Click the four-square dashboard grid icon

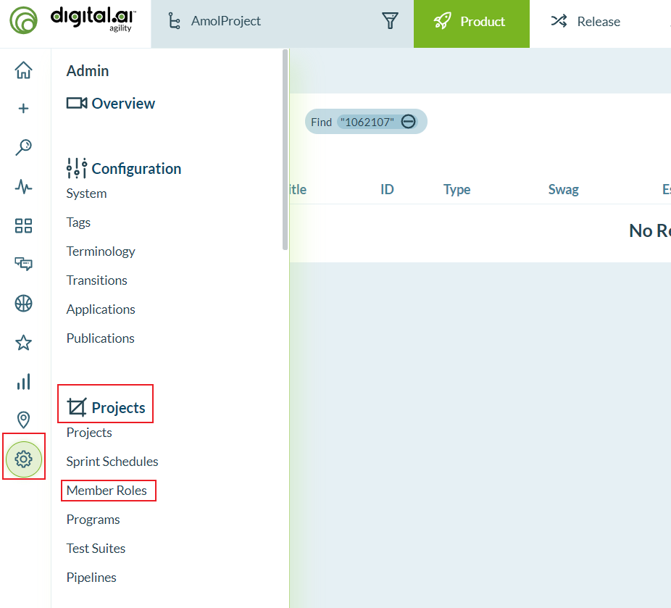[x=24, y=226]
